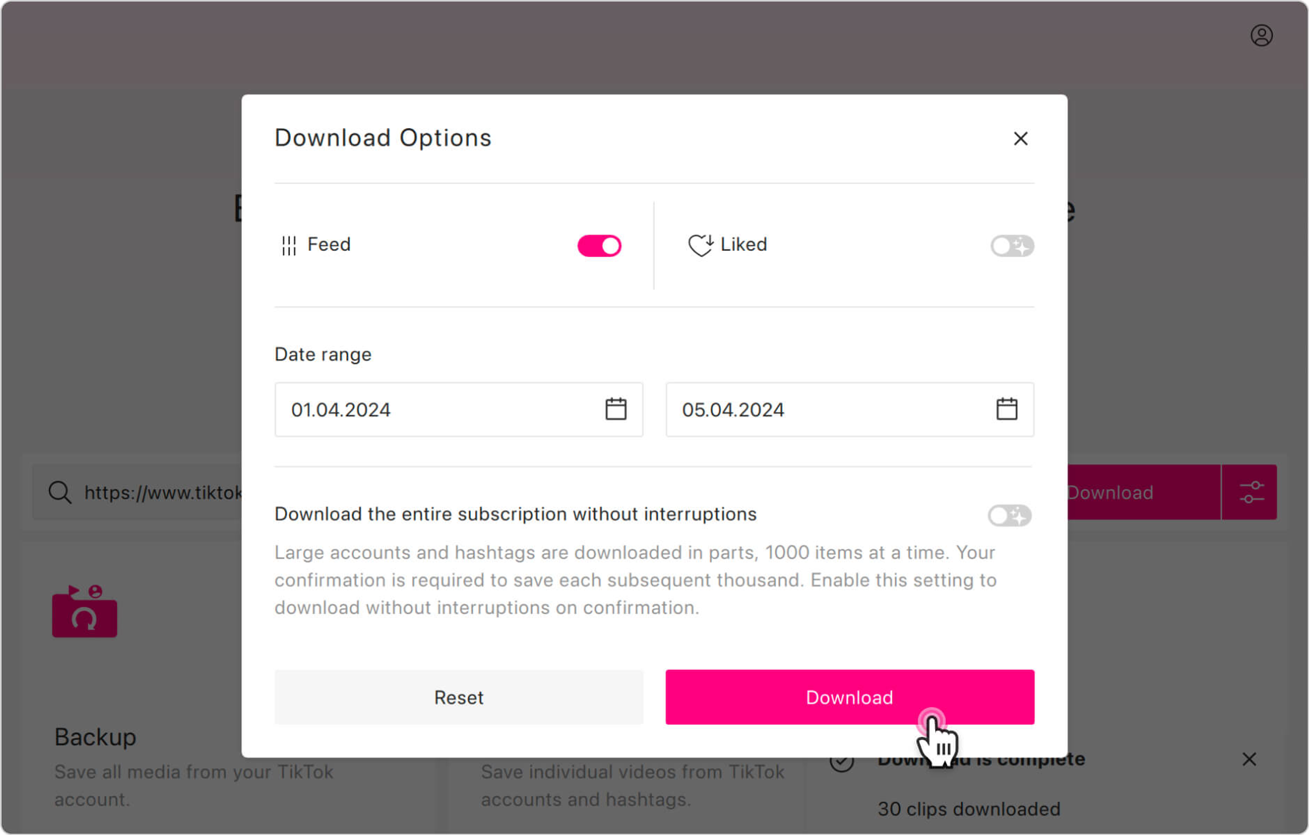Close the Download Options dialog

[x=1020, y=139]
